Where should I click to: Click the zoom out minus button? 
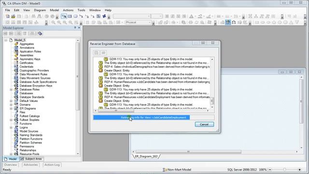270,170
